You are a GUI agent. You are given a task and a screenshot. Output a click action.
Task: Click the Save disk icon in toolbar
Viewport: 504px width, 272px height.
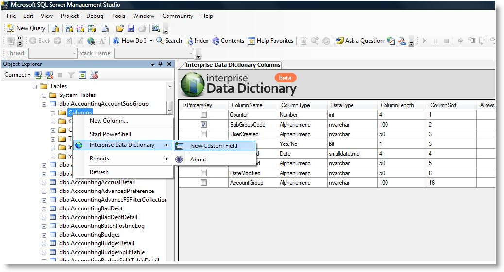(x=130, y=28)
